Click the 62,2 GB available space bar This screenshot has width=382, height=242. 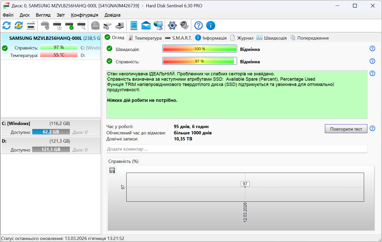point(51,132)
